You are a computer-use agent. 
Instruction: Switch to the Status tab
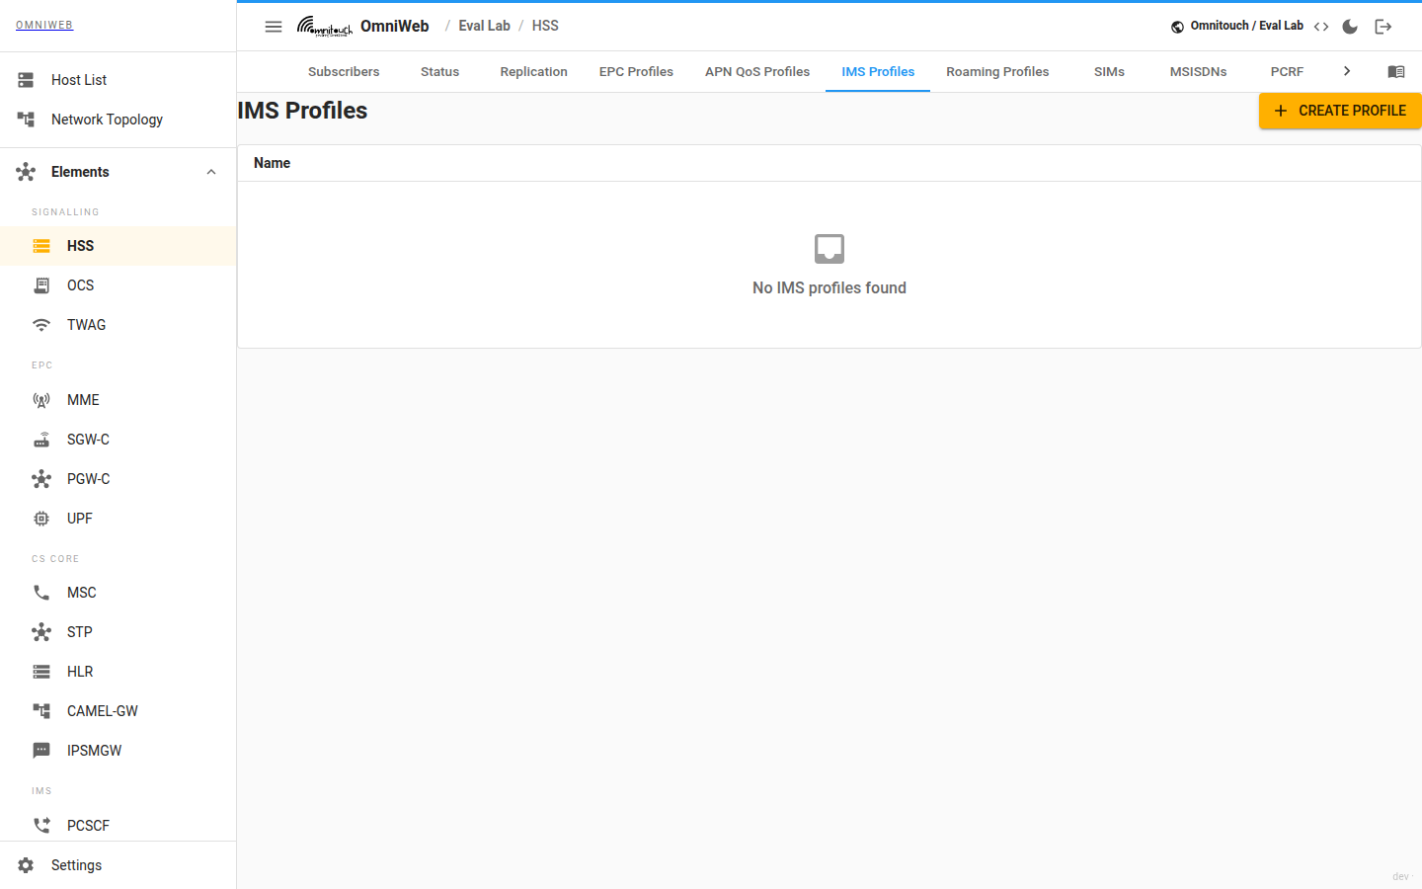tap(440, 72)
